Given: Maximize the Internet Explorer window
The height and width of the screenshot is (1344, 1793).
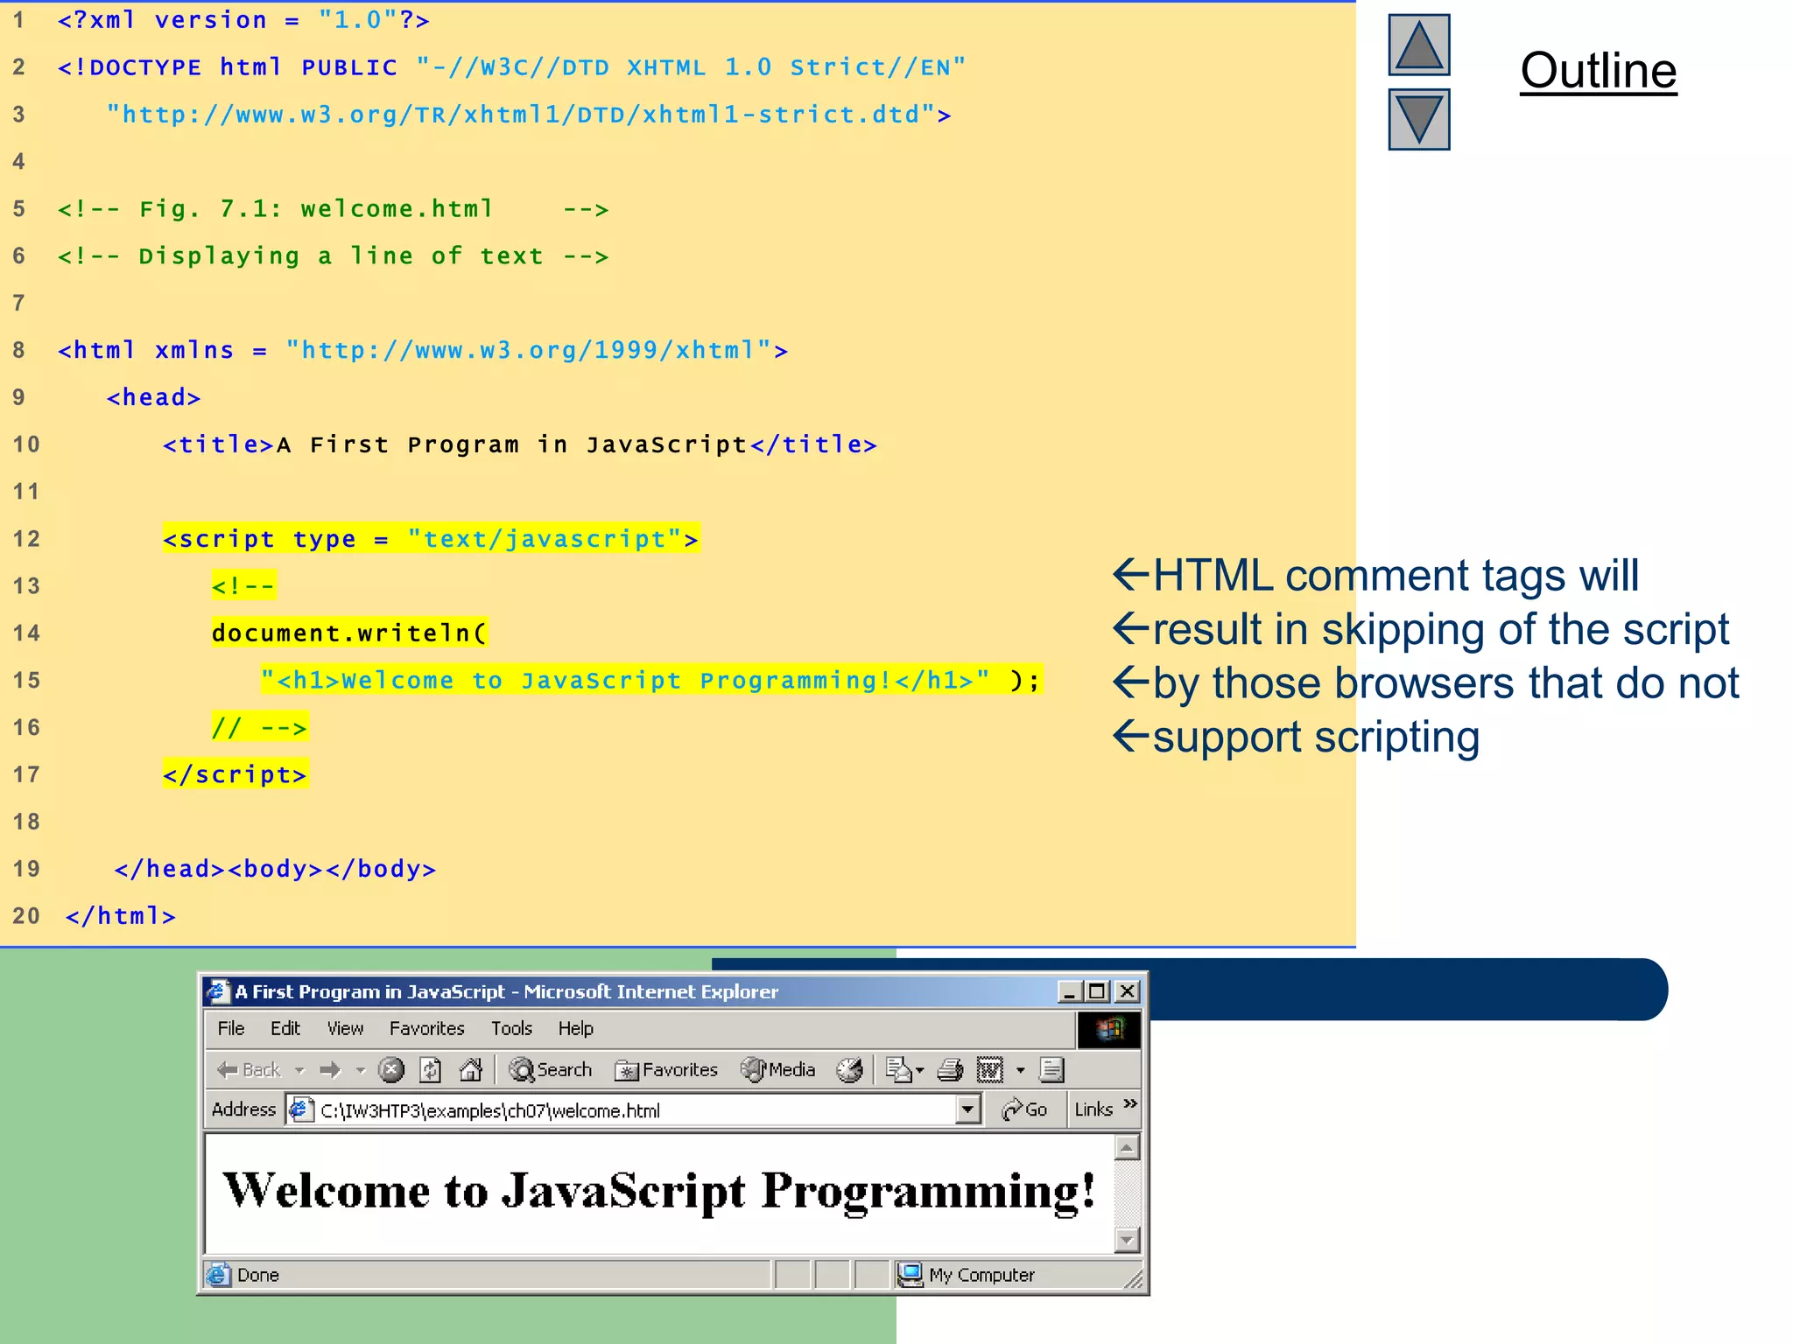Looking at the screenshot, I should pyautogui.click(x=1097, y=991).
